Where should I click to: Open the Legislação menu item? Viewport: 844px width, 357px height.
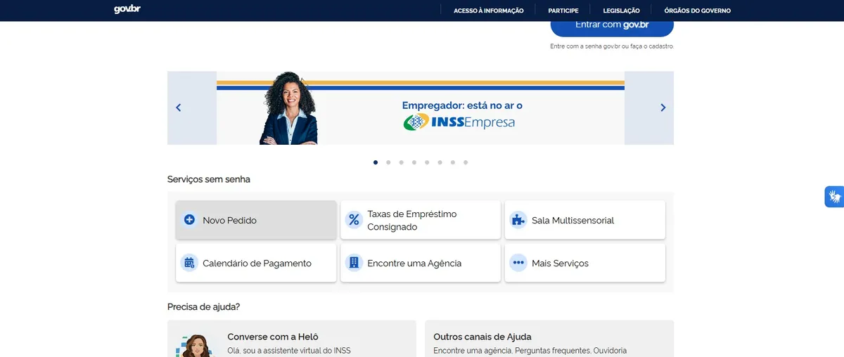point(621,11)
